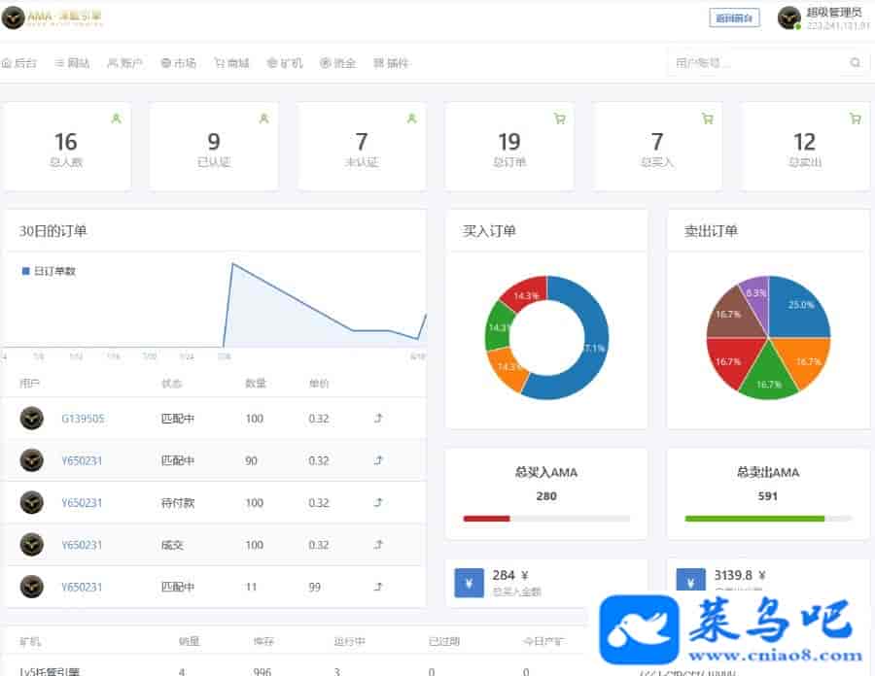The width and height of the screenshot is (875, 676).
Task: Click the arrow icon in G139505 row
Action: [x=378, y=419]
